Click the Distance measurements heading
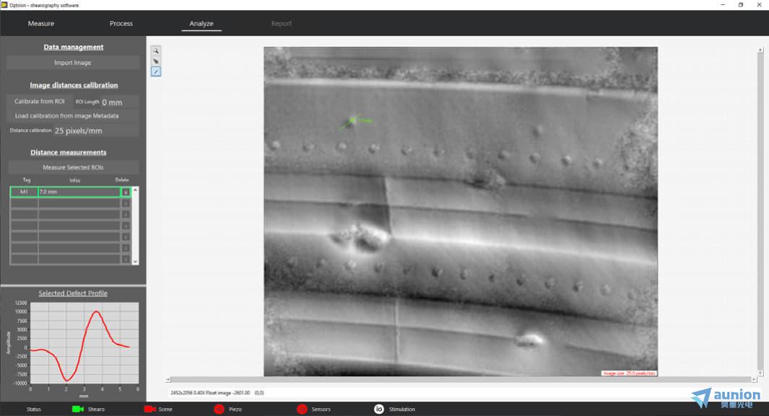Viewport: 769px width, 416px height. [68, 152]
